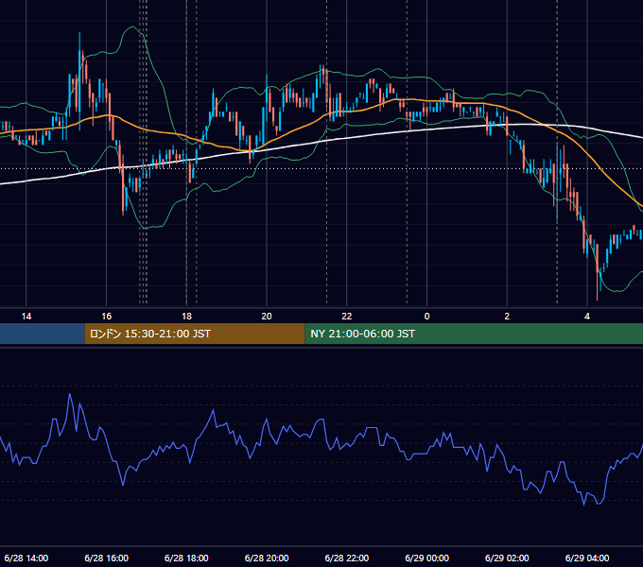
Task: Click the 6/28 16:00 date label
Action: pyautogui.click(x=106, y=558)
